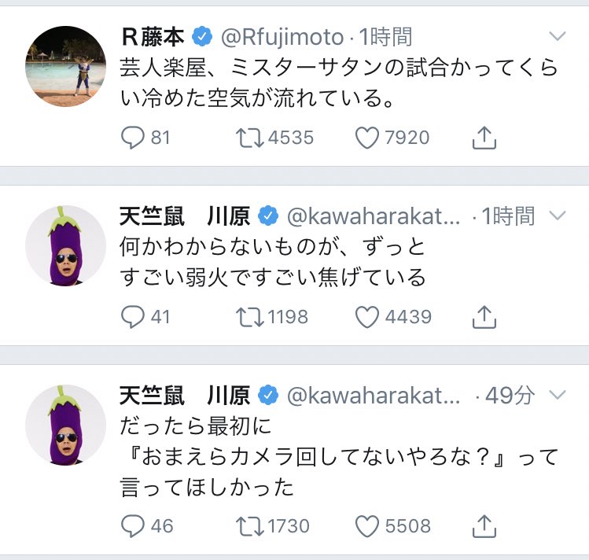Like R藤本's tweet with 7920 likes
This screenshot has width=589, height=560.
(x=367, y=138)
